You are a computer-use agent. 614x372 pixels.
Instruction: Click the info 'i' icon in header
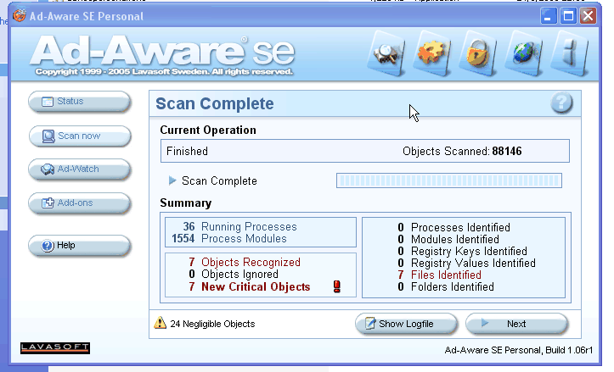tap(570, 54)
